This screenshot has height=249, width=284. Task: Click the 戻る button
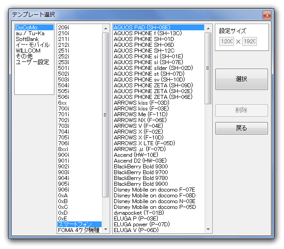(242, 128)
